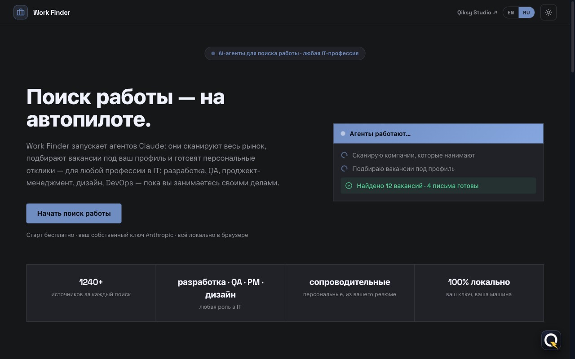This screenshot has height=359, width=575.
Task: Click the text персональные, из вашего резюме
Action: 349,294
